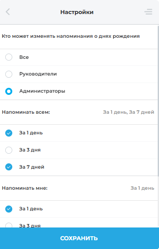Viewport: 159px width, 249px height.
Task: Click the Руководители label text
Action: click(38, 74)
